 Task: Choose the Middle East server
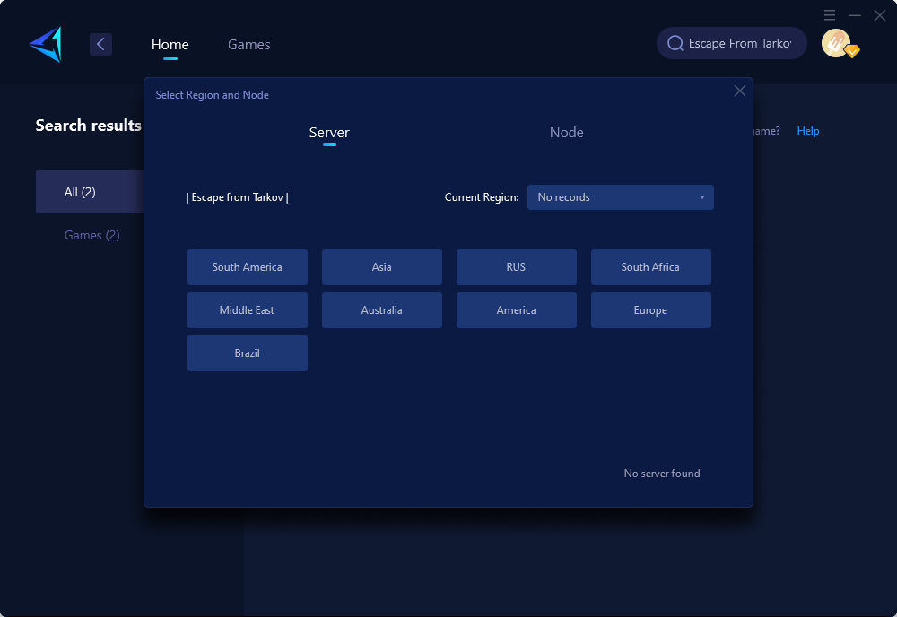(248, 310)
